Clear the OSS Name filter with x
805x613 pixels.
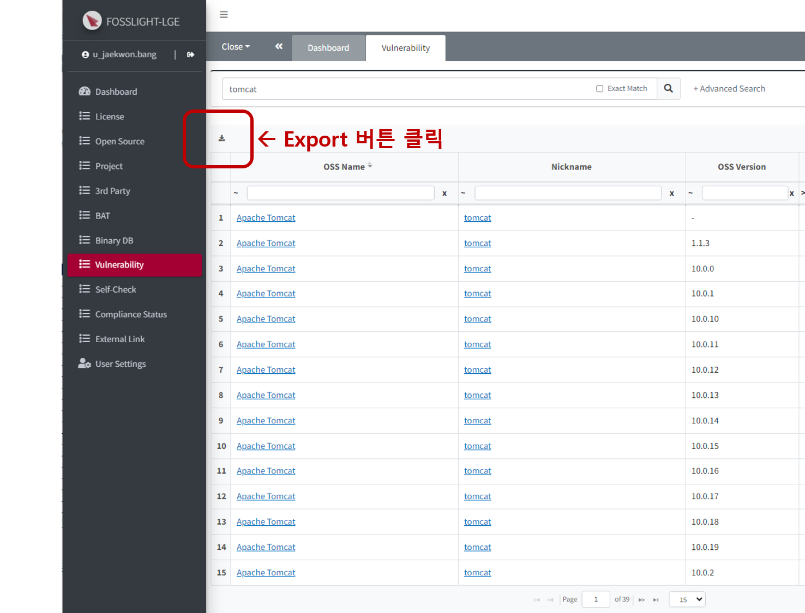(x=444, y=193)
